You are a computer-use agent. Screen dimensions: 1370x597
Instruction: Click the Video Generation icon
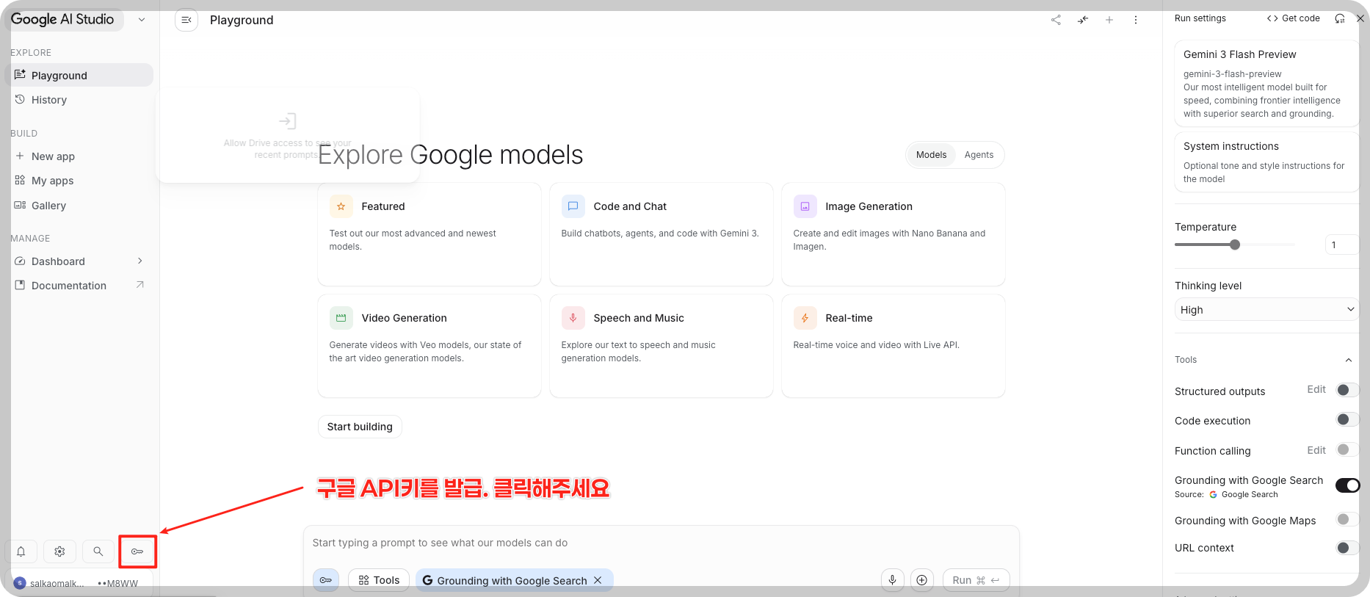341,318
